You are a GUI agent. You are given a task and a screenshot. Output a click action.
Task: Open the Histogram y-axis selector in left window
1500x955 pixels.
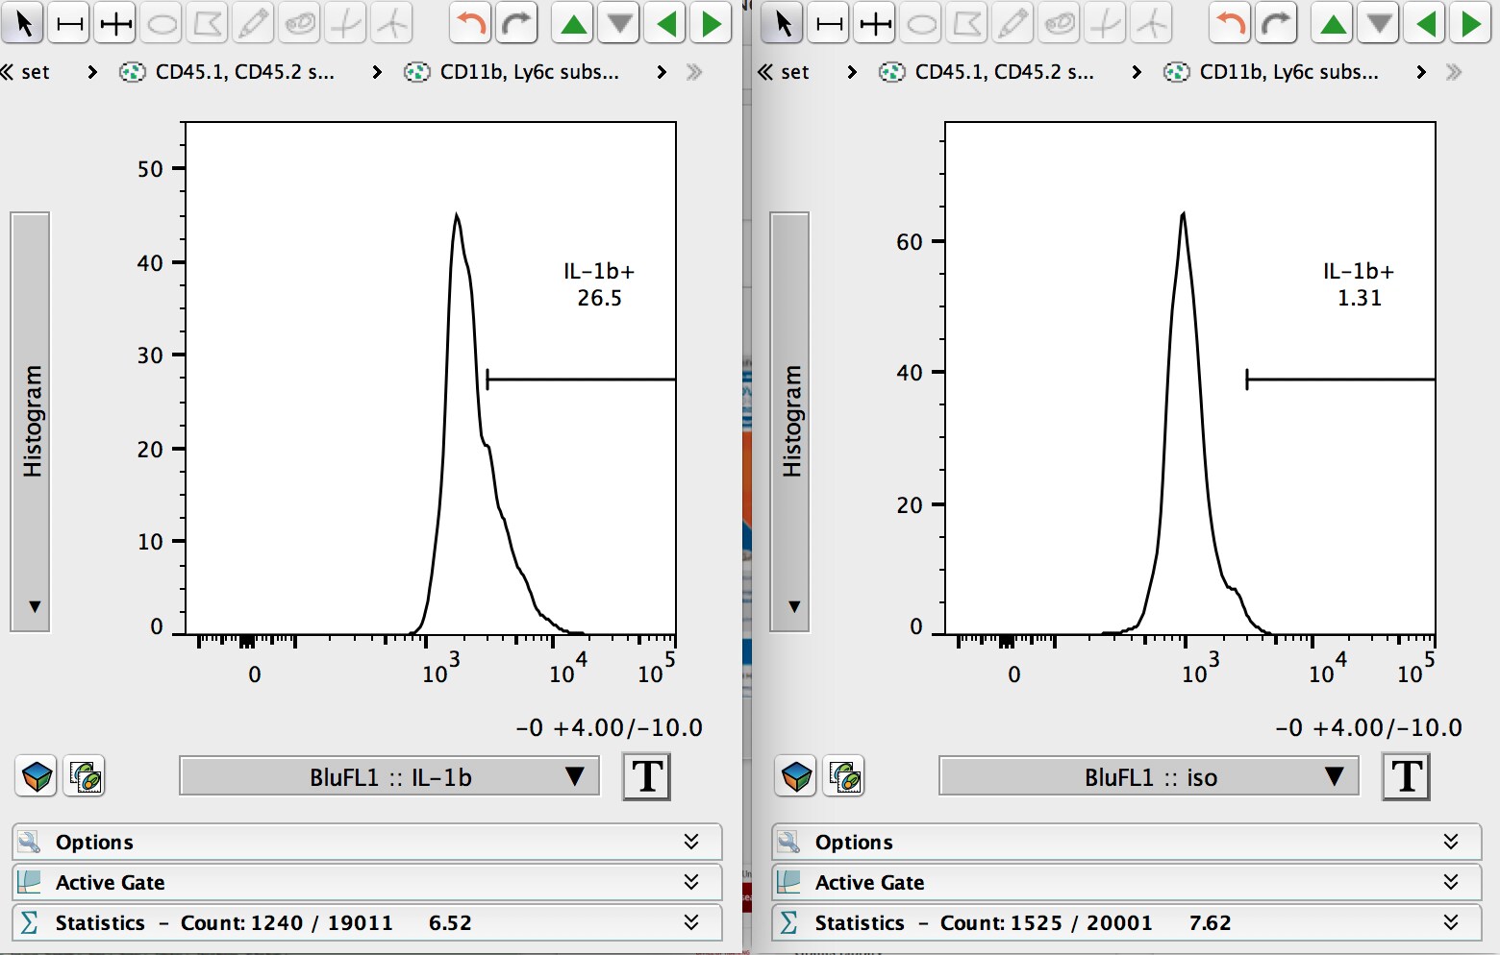31,422
